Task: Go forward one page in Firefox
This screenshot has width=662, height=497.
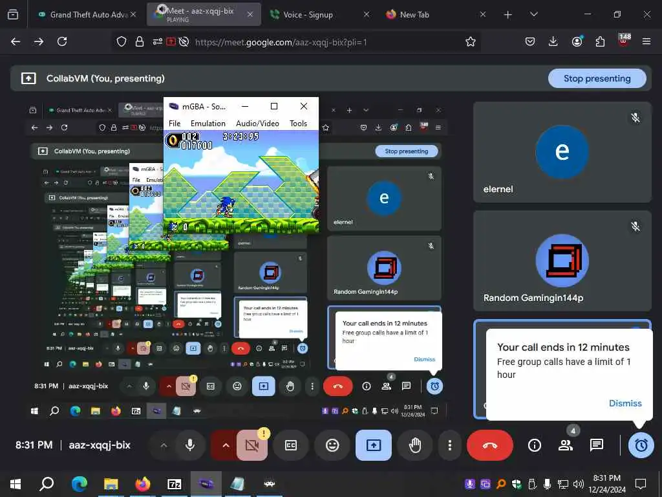Action: point(39,41)
